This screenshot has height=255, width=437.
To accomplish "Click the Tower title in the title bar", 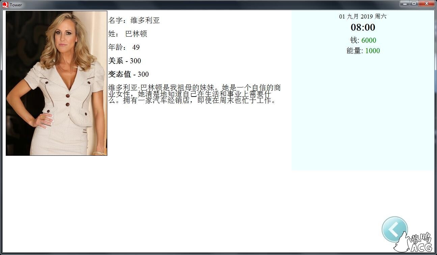I will (16, 5).
